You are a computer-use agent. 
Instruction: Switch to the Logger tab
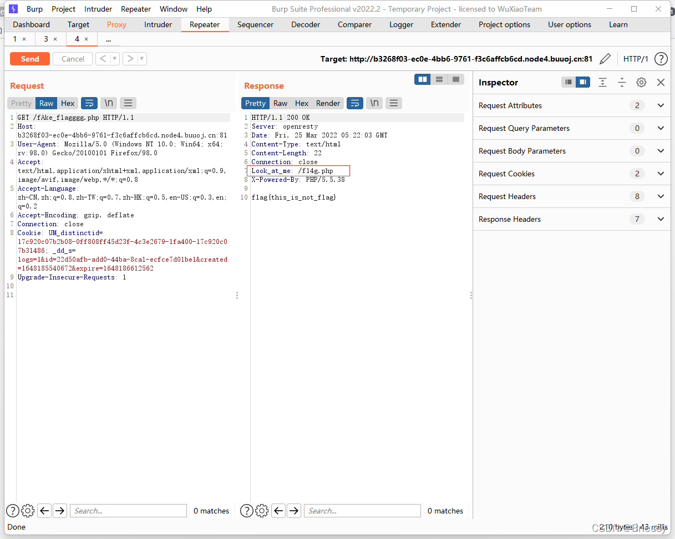401,24
